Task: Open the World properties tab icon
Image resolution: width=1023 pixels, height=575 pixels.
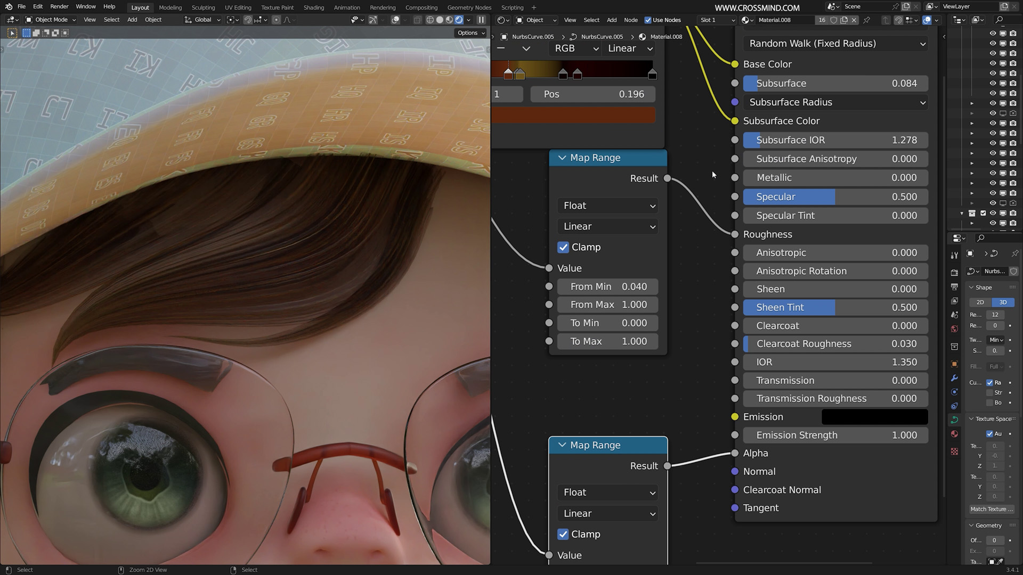Action: 954,329
